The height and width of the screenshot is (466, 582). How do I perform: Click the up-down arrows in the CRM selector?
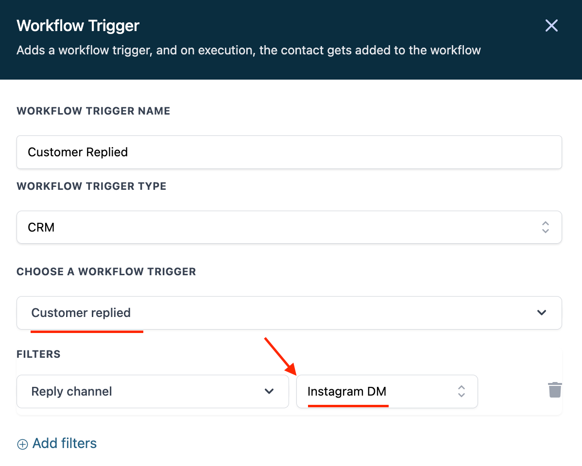coord(545,227)
